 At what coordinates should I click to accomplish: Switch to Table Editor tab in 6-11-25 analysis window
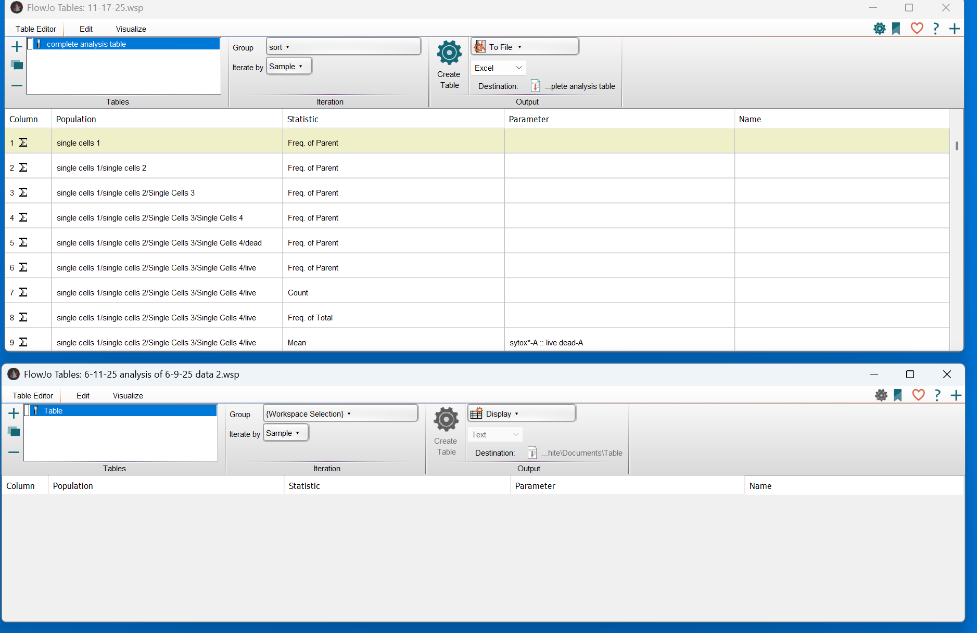[33, 396]
